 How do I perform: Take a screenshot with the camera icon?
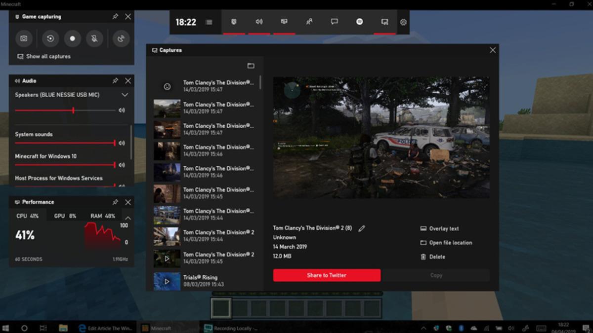coord(24,38)
